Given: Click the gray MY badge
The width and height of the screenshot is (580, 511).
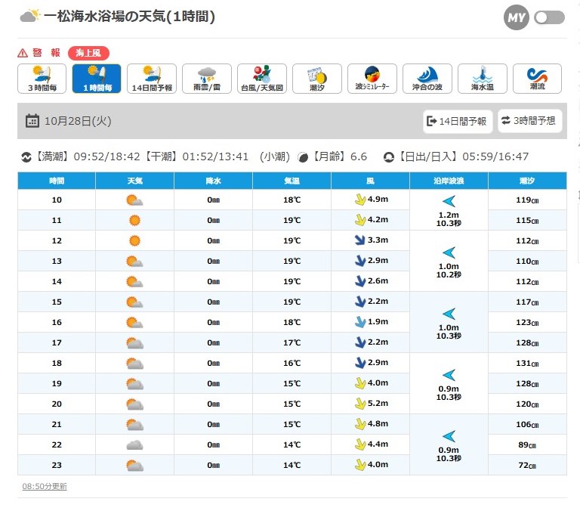Looking at the screenshot, I should (x=517, y=17).
